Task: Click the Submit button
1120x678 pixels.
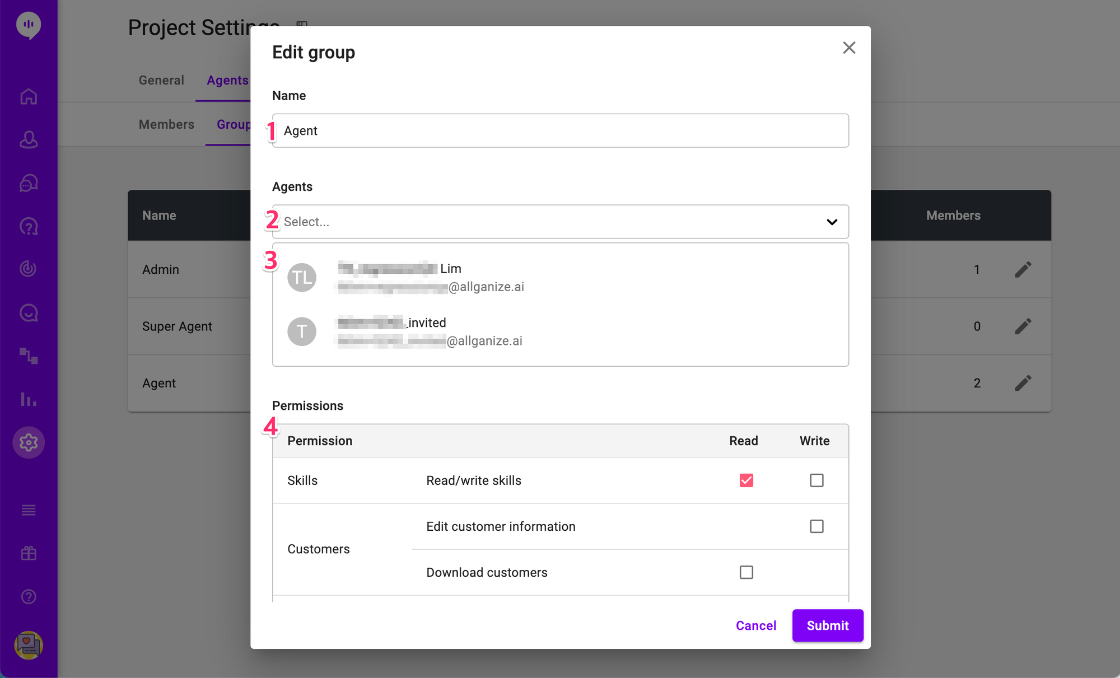Action: click(x=827, y=625)
